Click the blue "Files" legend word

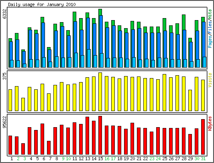(210, 27)
